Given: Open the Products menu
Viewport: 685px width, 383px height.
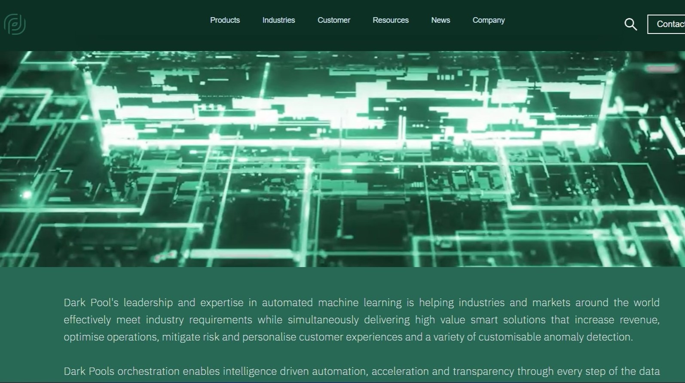Looking at the screenshot, I should tap(225, 20).
